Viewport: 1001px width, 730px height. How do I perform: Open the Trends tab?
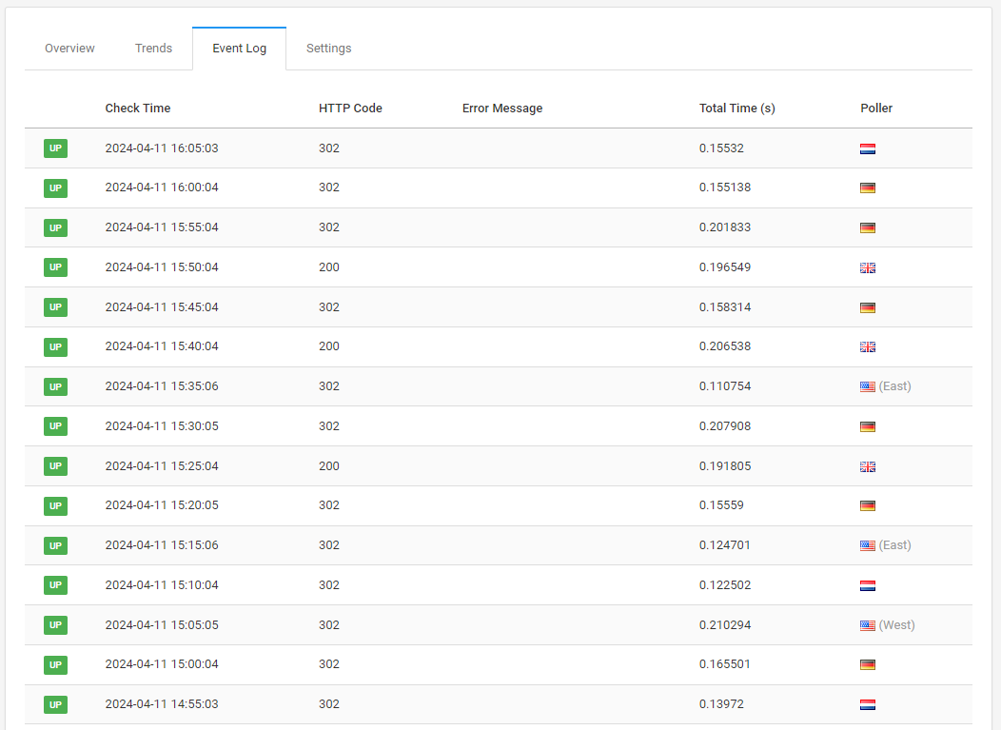tap(153, 49)
